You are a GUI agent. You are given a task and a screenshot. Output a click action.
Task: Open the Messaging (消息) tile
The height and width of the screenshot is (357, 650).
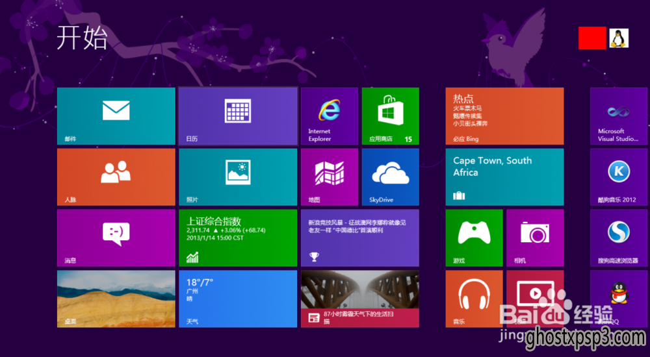point(116,238)
